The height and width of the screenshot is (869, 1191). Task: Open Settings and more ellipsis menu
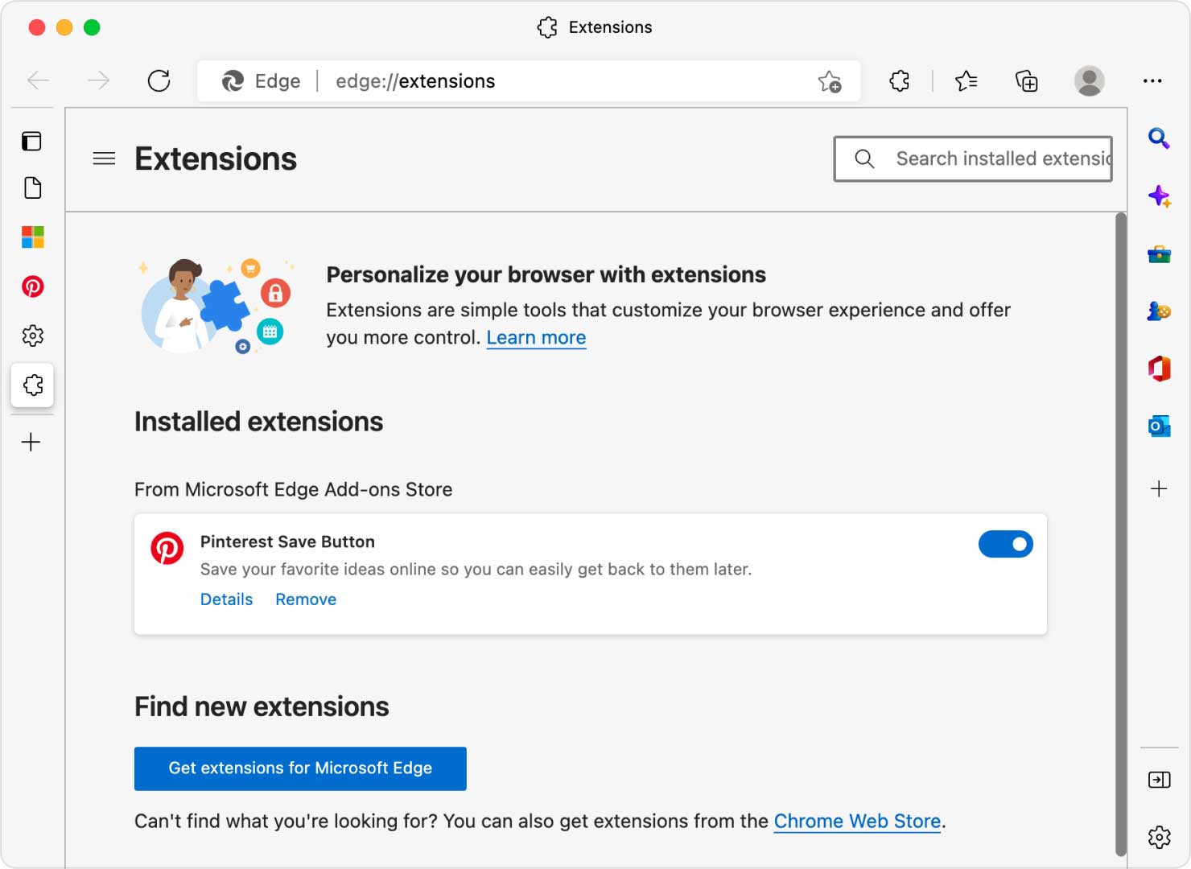click(x=1152, y=80)
